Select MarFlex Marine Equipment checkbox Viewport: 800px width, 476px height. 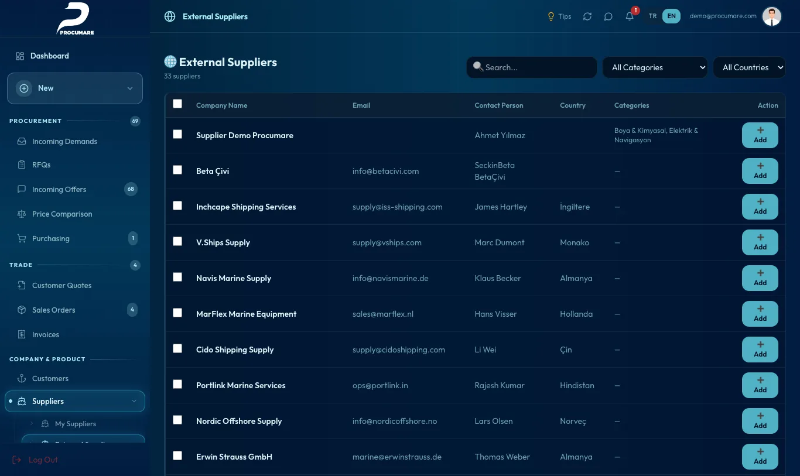(177, 313)
